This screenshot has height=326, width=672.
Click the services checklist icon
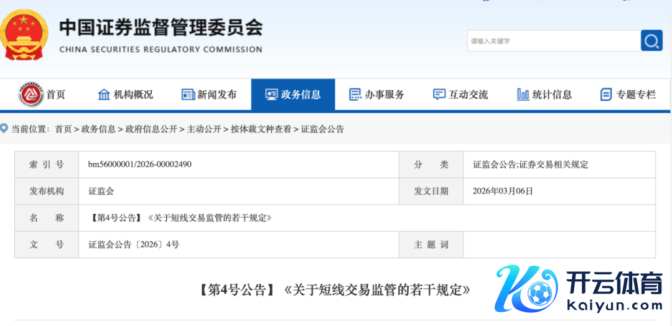[355, 95]
